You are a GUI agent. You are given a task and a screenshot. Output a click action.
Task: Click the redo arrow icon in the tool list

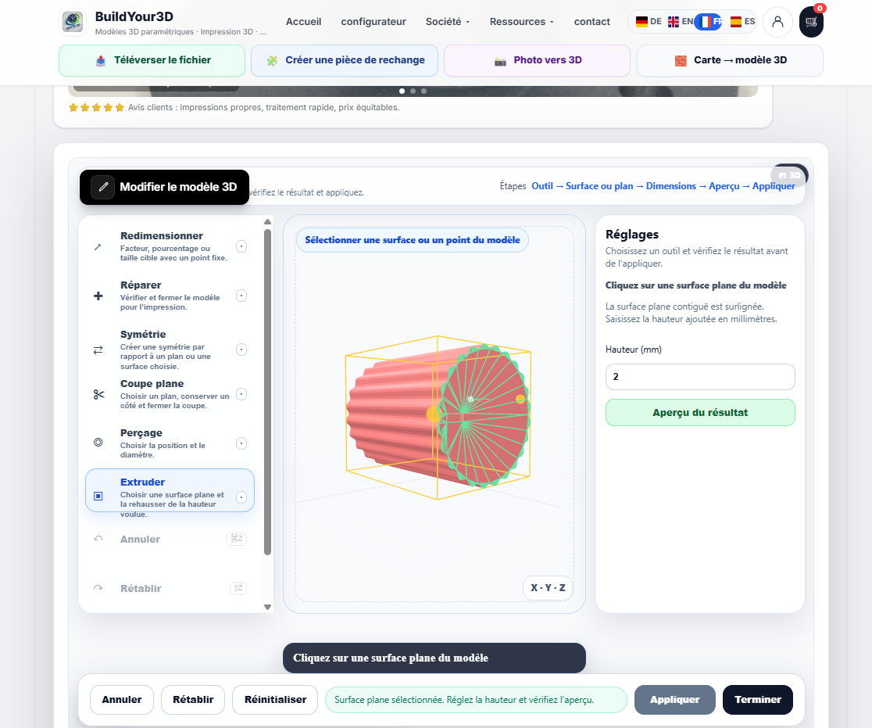[98, 588]
